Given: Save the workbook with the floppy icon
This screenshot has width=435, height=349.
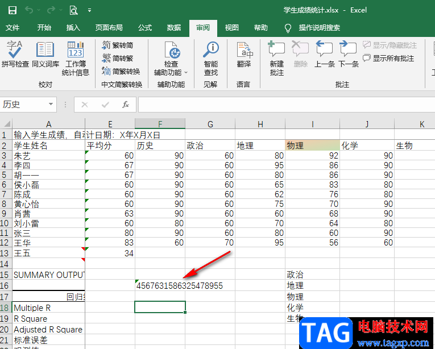Looking at the screenshot, I should [x=13, y=10].
